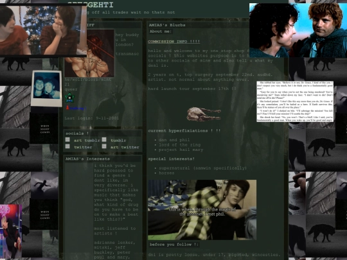This screenshot has height=260, width=347.
Task: Click the white book-page excerpt image
Action: pyautogui.click(x=295, y=101)
